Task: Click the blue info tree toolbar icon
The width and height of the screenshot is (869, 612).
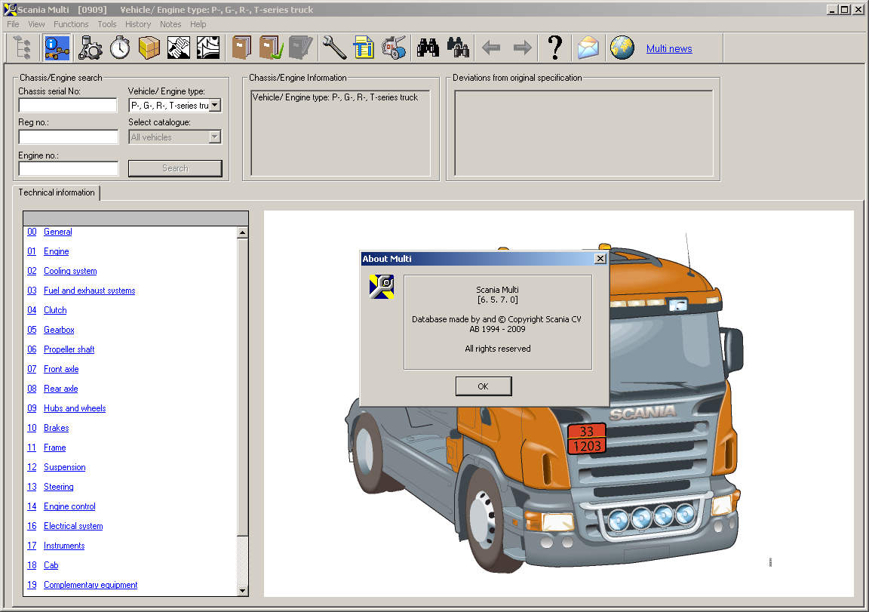Action: pyautogui.click(x=57, y=48)
